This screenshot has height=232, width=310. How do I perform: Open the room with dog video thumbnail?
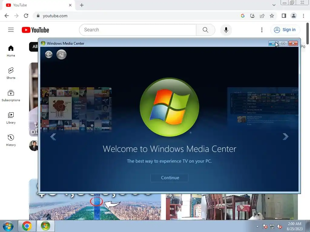click(232, 207)
